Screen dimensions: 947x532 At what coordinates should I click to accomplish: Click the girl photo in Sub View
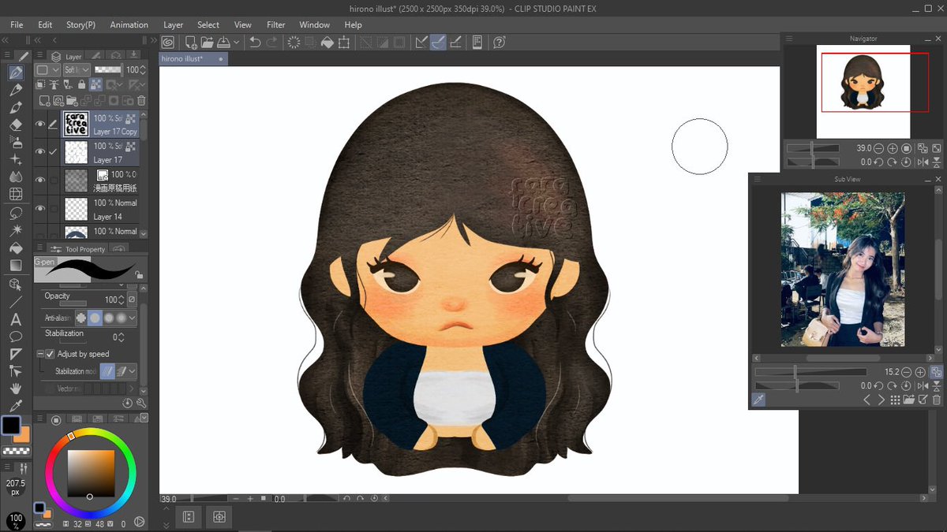(843, 270)
